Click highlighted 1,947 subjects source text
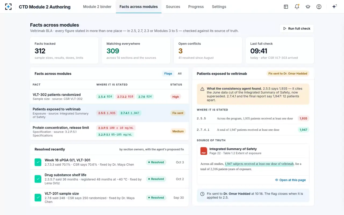 tap(259, 164)
